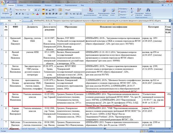The width and height of the screenshot is (173, 138).
Task: Select column B header
Action: tap(15, 24)
